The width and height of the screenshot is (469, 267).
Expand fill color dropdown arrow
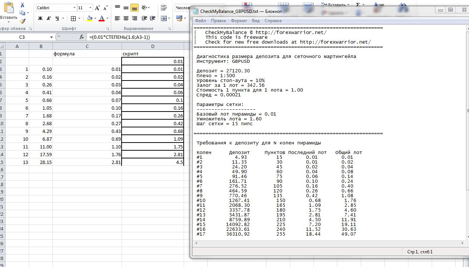pyautogui.click(x=95, y=18)
